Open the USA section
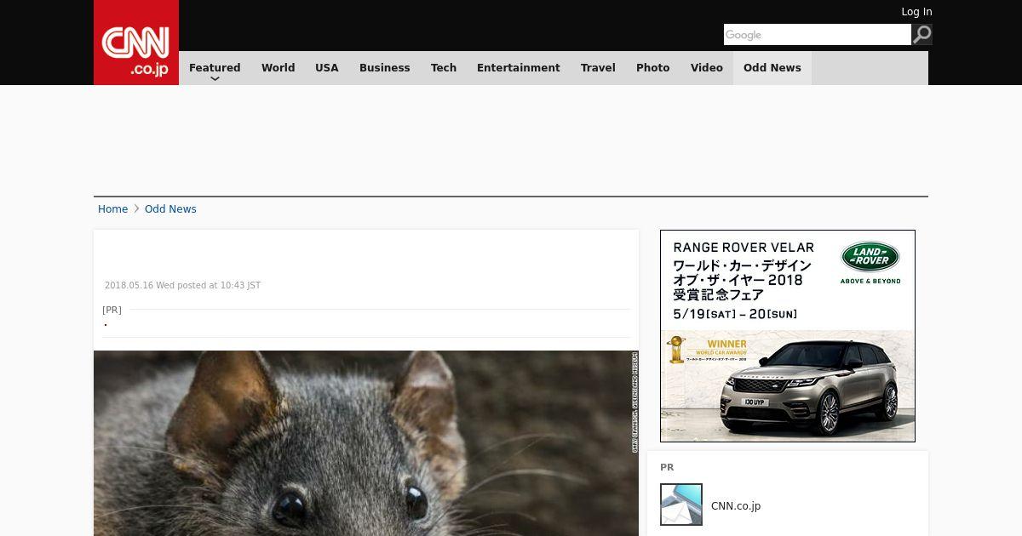The height and width of the screenshot is (536, 1022). click(327, 68)
